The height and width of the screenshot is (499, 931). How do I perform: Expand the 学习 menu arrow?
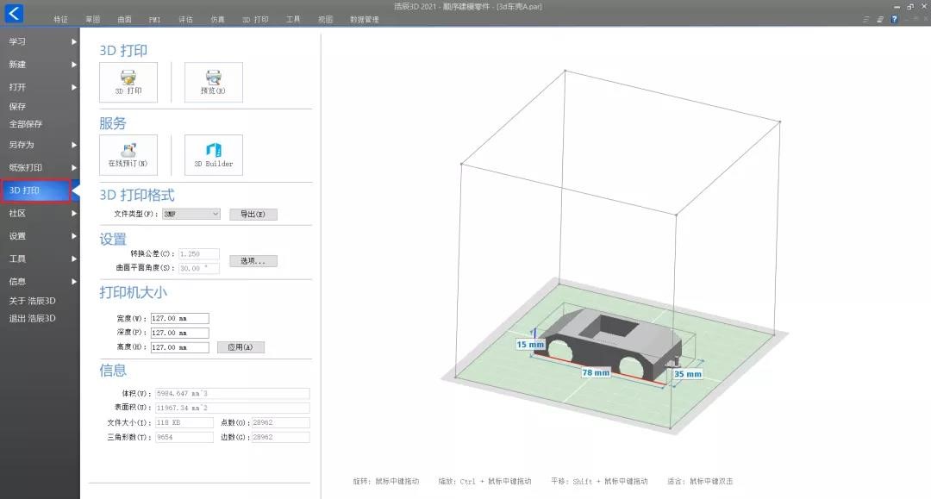74,41
